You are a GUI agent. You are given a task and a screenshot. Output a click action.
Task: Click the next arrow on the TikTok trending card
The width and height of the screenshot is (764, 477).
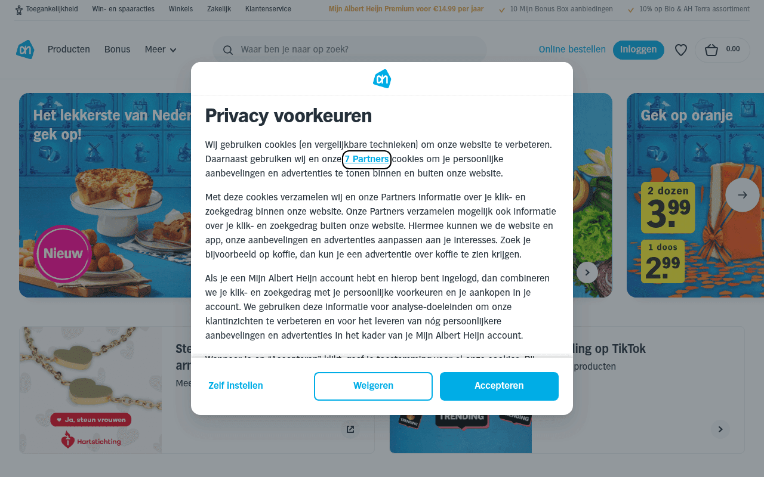(720, 429)
